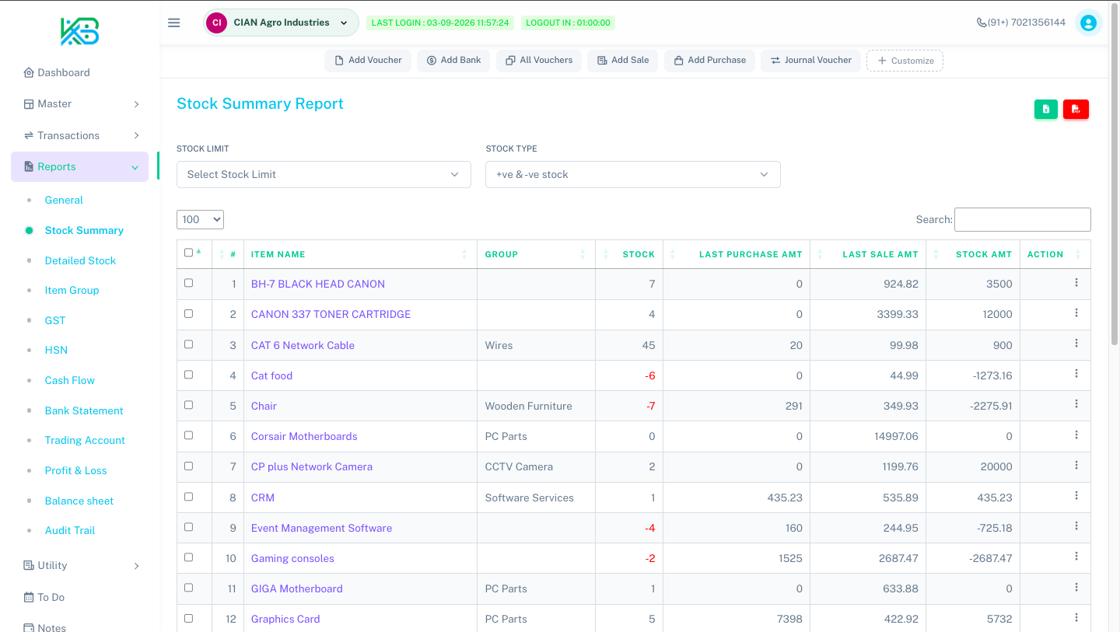Image resolution: width=1120 pixels, height=632 pixels.
Task: Open action menu for Event Management Software
Action: (x=1076, y=526)
